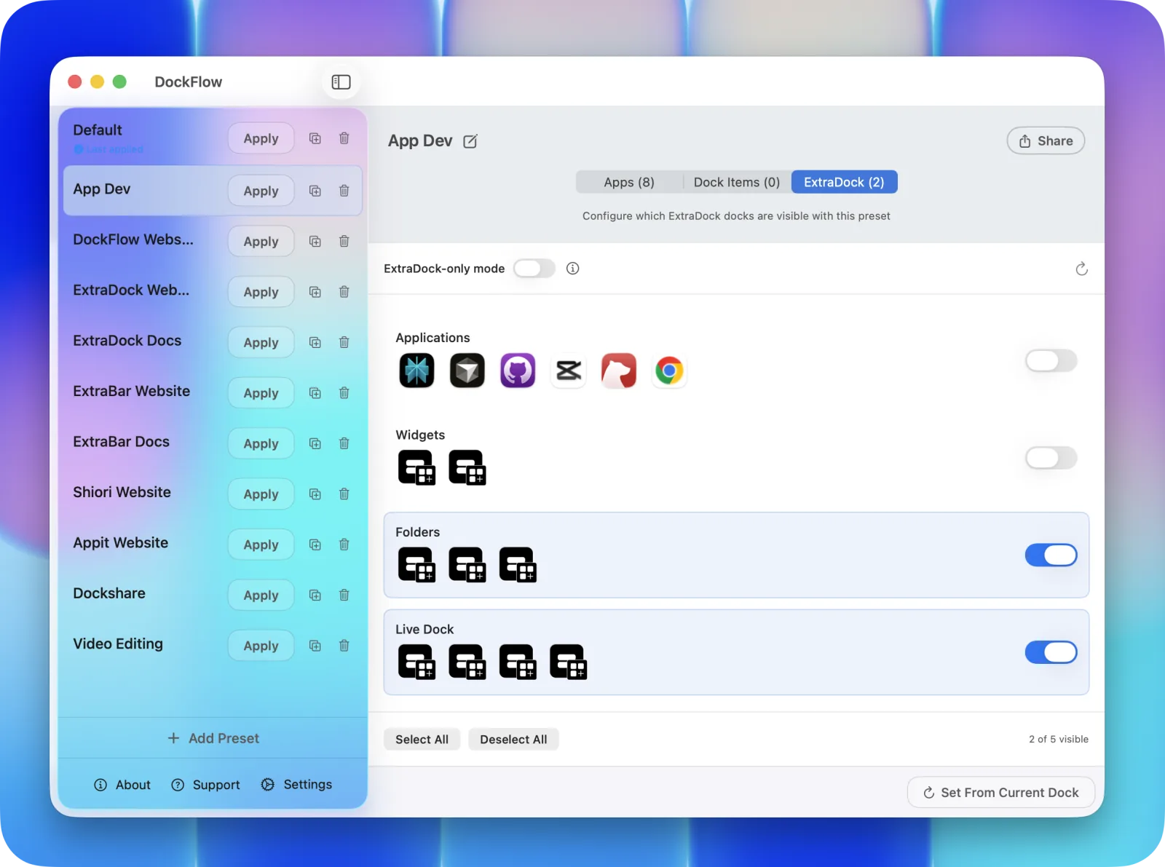Click the edit icon next to App Dev title
Screen dimensions: 1165x867
(x=470, y=141)
